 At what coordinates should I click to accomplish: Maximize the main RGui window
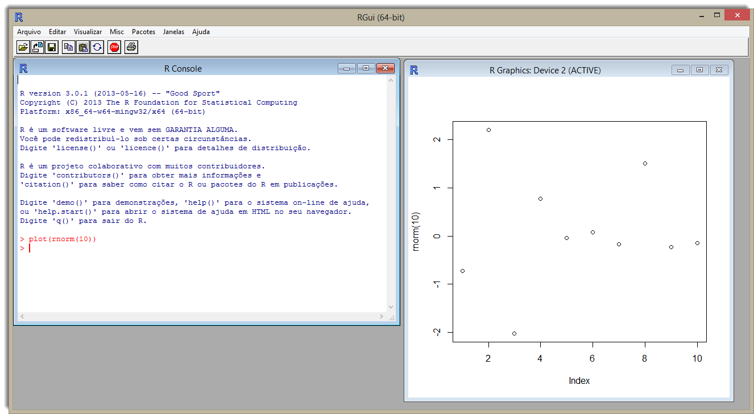point(717,15)
